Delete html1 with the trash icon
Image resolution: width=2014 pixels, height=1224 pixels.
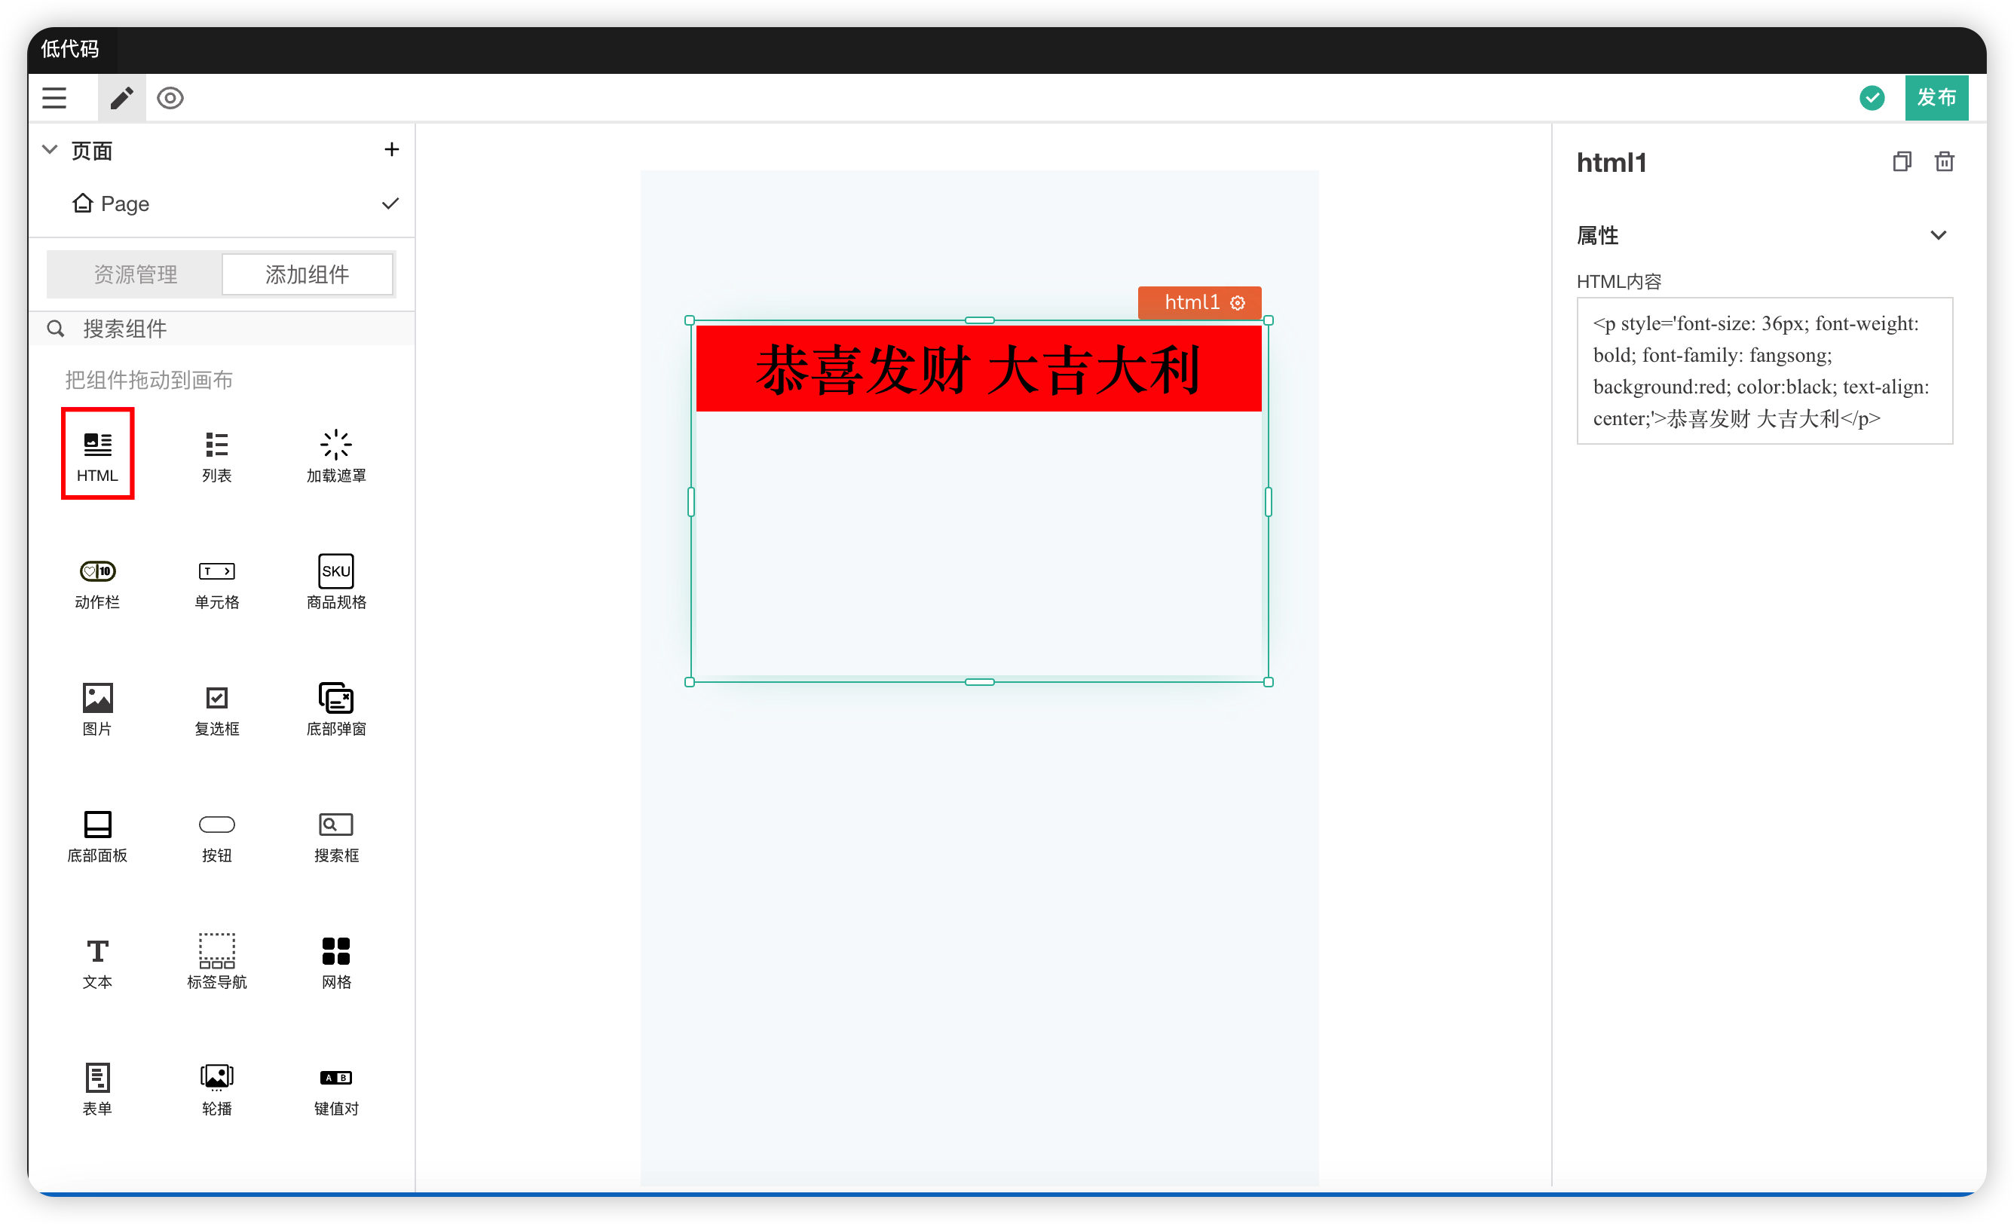coord(1944,162)
